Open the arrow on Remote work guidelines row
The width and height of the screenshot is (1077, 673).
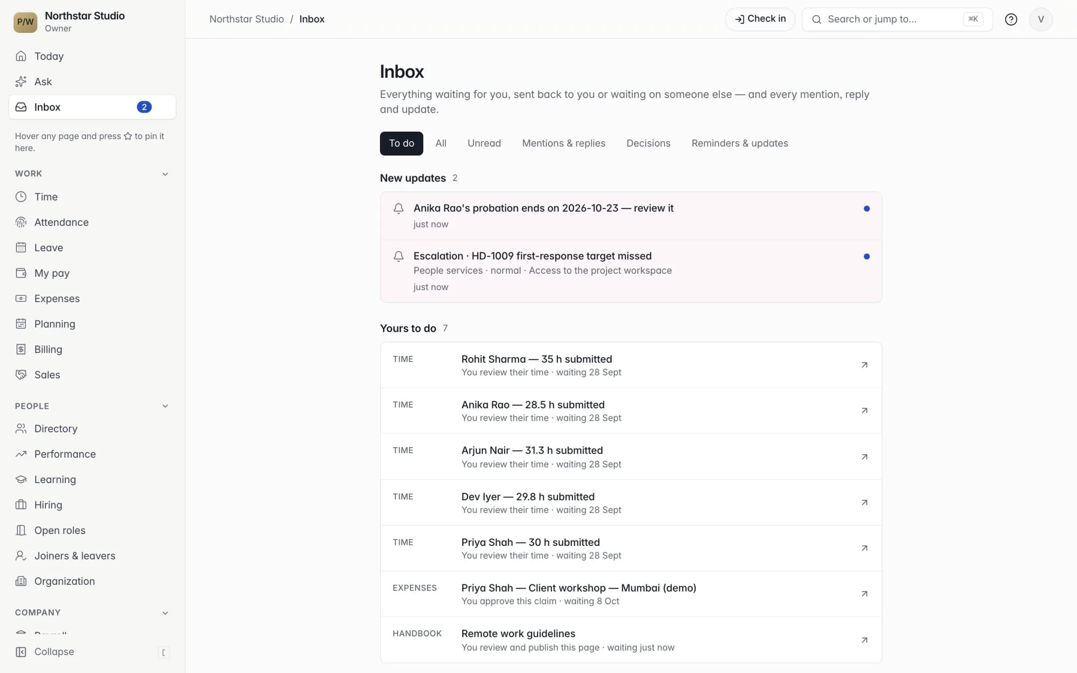click(x=865, y=640)
